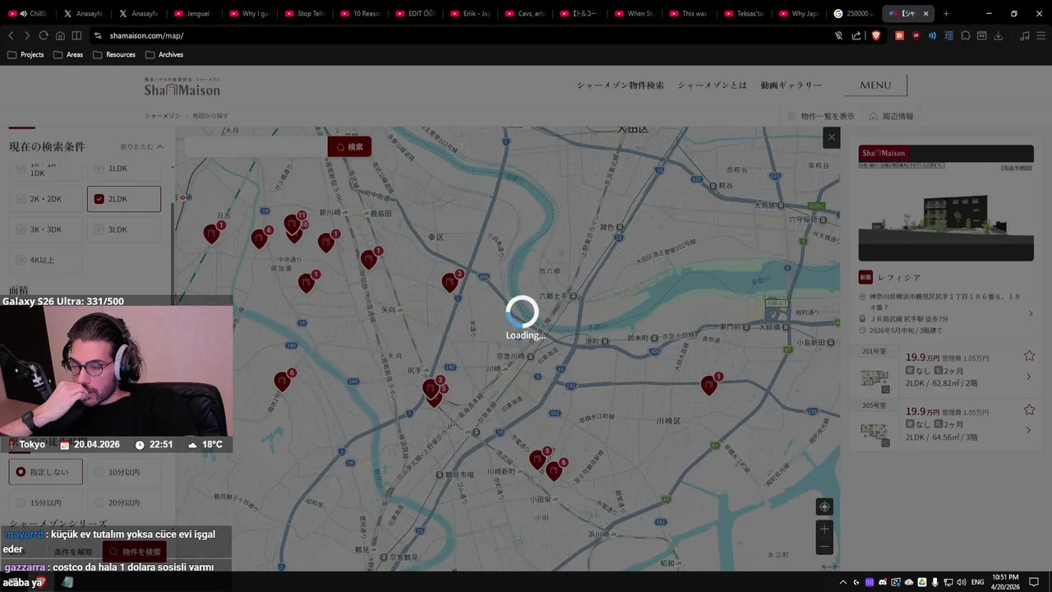The image size is (1052, 592).
Task: Favorite room 305 with the star icon
Action: (x=1029, y=409)
